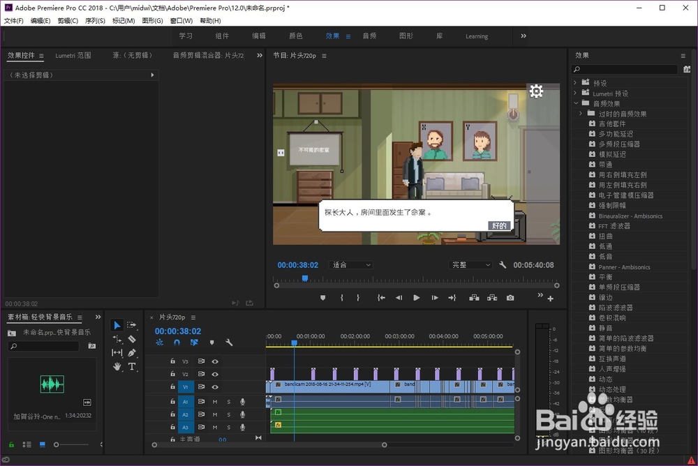698x466 pixels.
Task: Show more workspaces via double chevron
Action: [523, 36]
